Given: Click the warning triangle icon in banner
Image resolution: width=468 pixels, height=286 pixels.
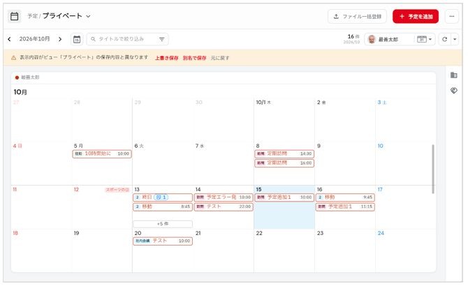Looking at the screenshot, I should (13, 58).
